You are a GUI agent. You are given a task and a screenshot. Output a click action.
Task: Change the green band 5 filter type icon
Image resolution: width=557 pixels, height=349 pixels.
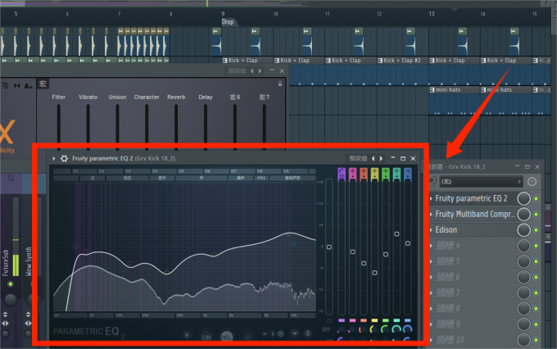point(386,174)
